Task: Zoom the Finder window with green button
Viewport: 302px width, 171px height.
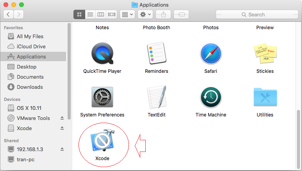Action: point(21,5)
